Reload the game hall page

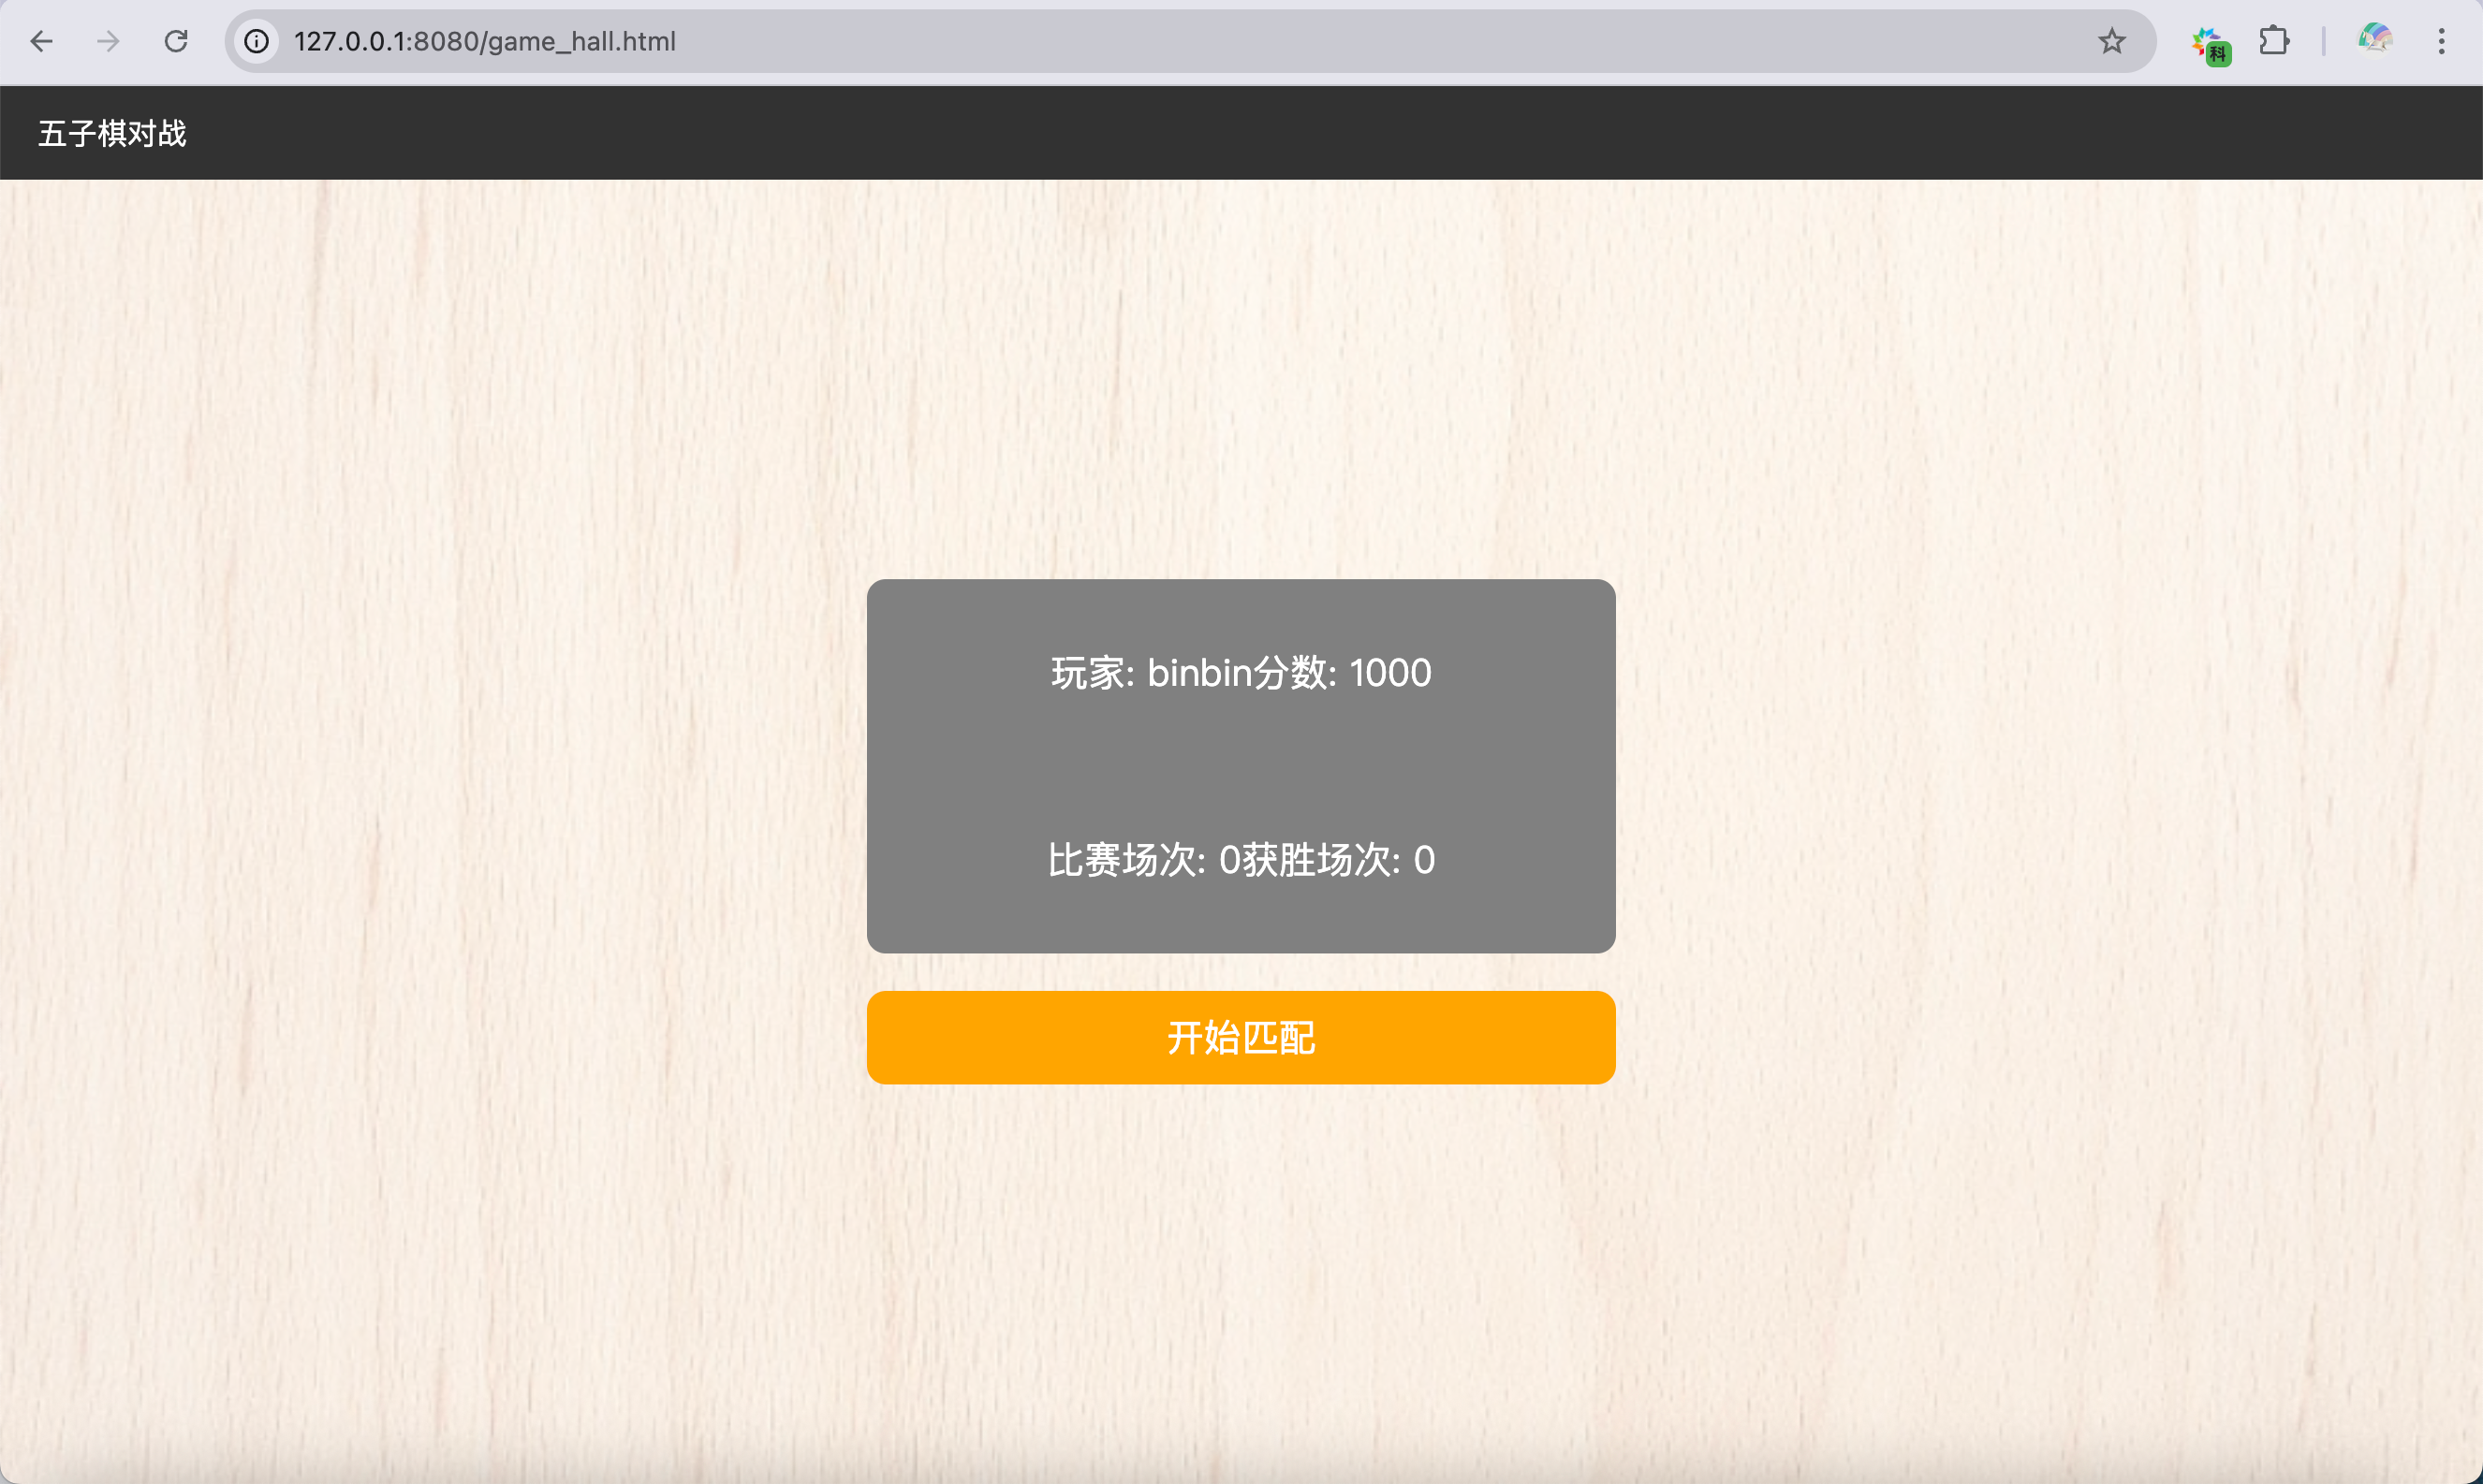176,41
